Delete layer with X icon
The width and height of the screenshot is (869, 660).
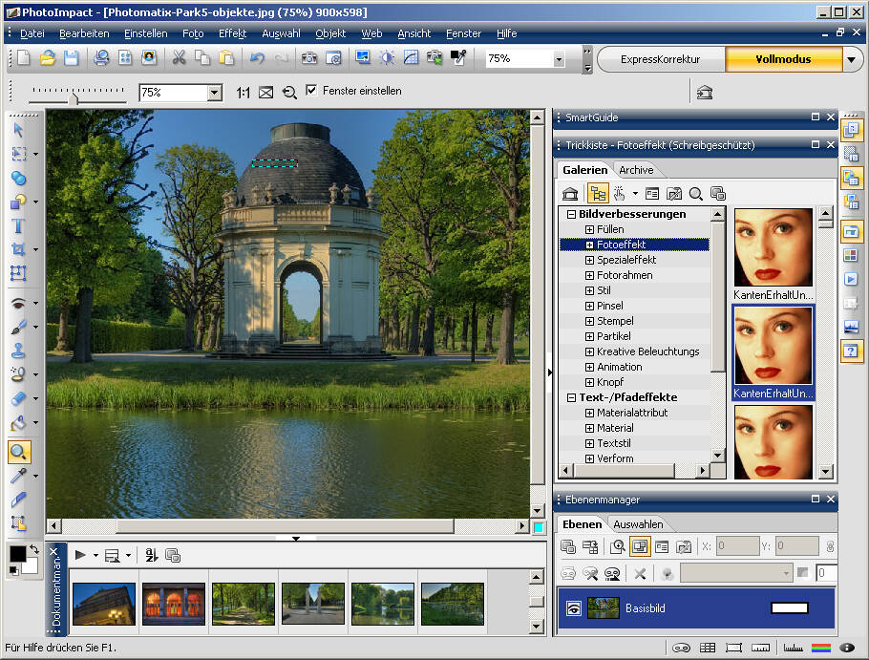click(x=640, y=573)
